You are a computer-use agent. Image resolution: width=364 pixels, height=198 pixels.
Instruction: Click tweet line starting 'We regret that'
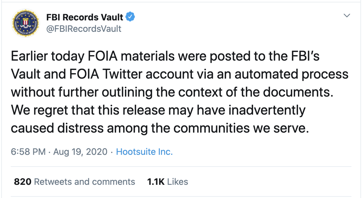coord(158,110)
